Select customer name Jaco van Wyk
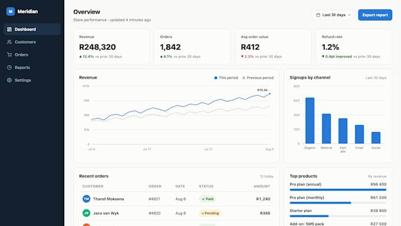The width and height of the screenshot is (401, 226). tap(106, 213)
